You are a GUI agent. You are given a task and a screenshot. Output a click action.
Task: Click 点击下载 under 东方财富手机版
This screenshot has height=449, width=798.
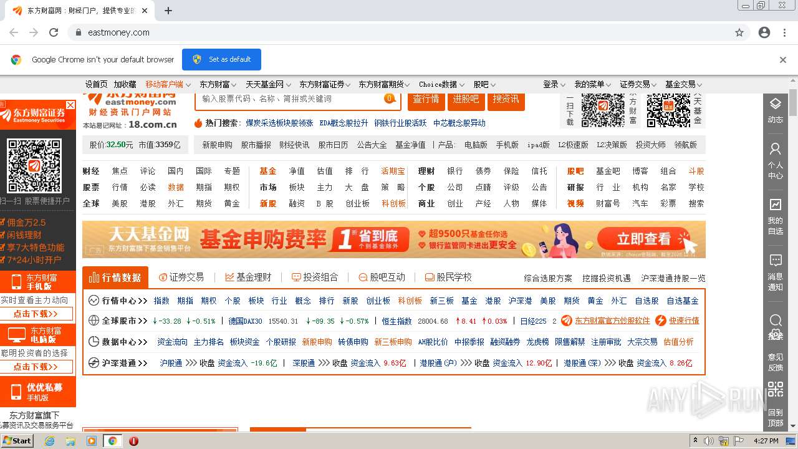36,314
